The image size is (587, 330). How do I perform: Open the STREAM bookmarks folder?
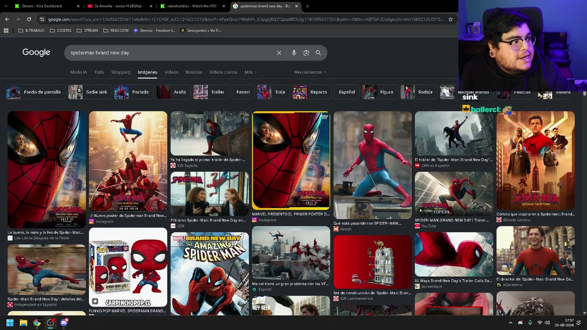point(87,31)
